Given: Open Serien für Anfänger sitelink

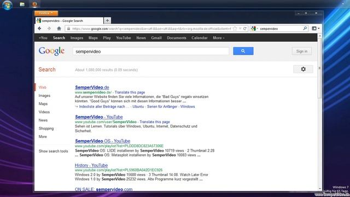Looking at the screenshot, I should point(162,107).
